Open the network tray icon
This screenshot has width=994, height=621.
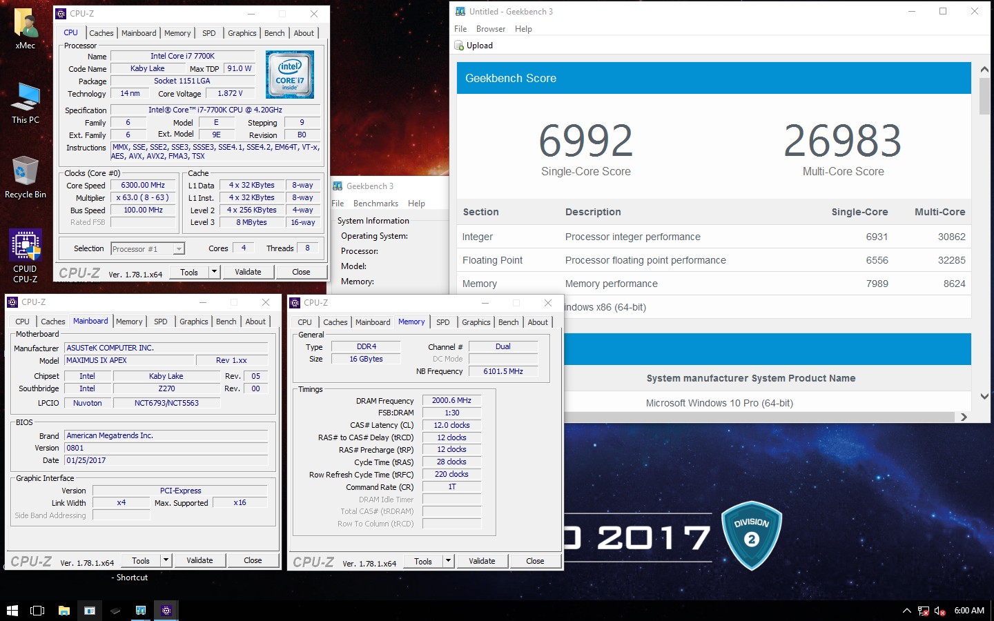point(924,611)
